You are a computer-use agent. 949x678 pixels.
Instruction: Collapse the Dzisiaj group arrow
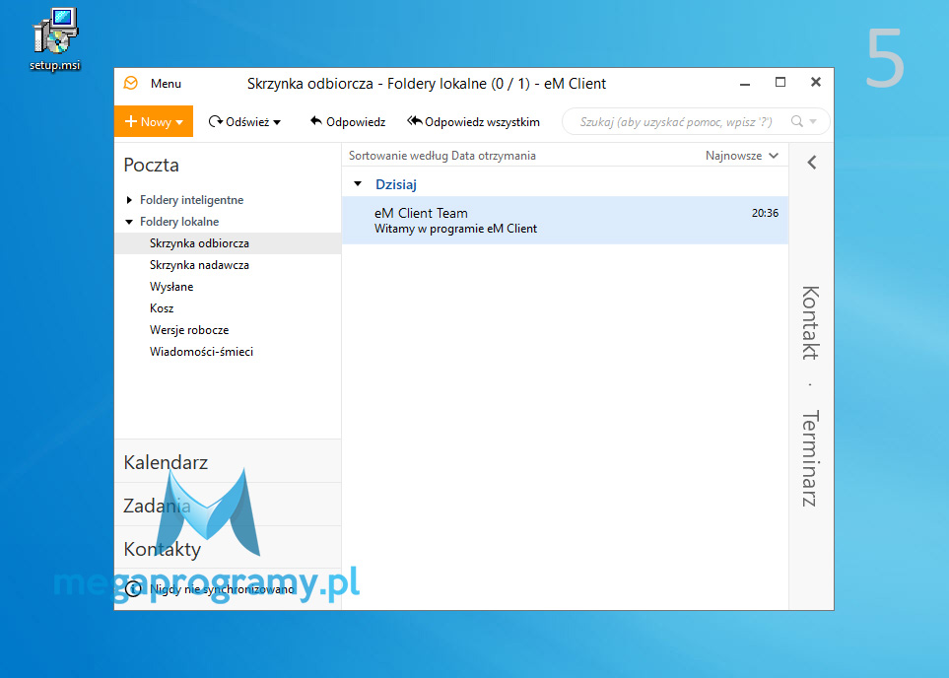358,184
